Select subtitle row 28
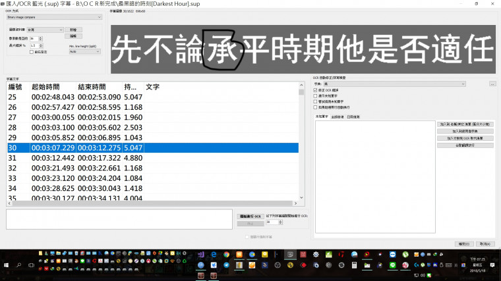The image size is (501, 281). [153, 128]
